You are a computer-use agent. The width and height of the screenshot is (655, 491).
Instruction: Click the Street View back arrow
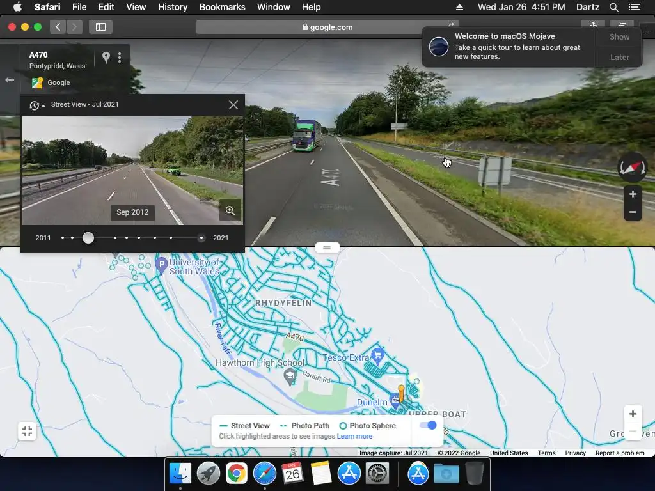pos(10,80)
